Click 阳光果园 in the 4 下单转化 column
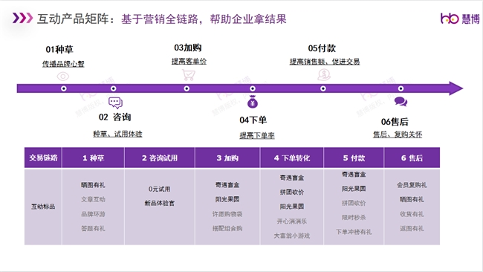This screenshot has height=272, width=483. (292, 207)
